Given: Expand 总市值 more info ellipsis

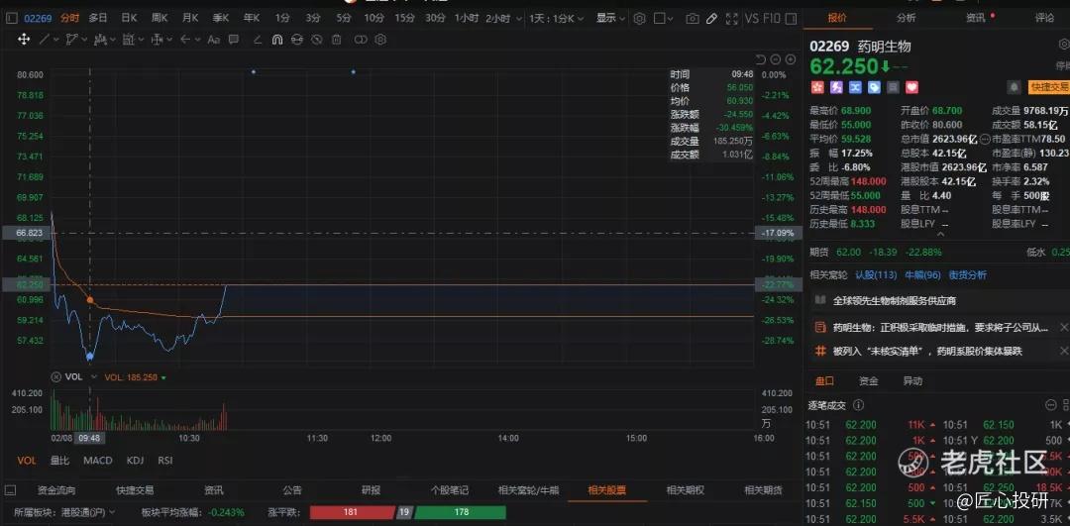Looking at the screenshot, I should (x=984, y=139).
